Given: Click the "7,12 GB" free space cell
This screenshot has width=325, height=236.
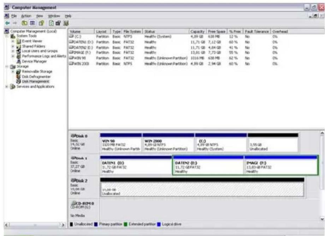Looking at the screenshot, I should (x=214, y=42).
